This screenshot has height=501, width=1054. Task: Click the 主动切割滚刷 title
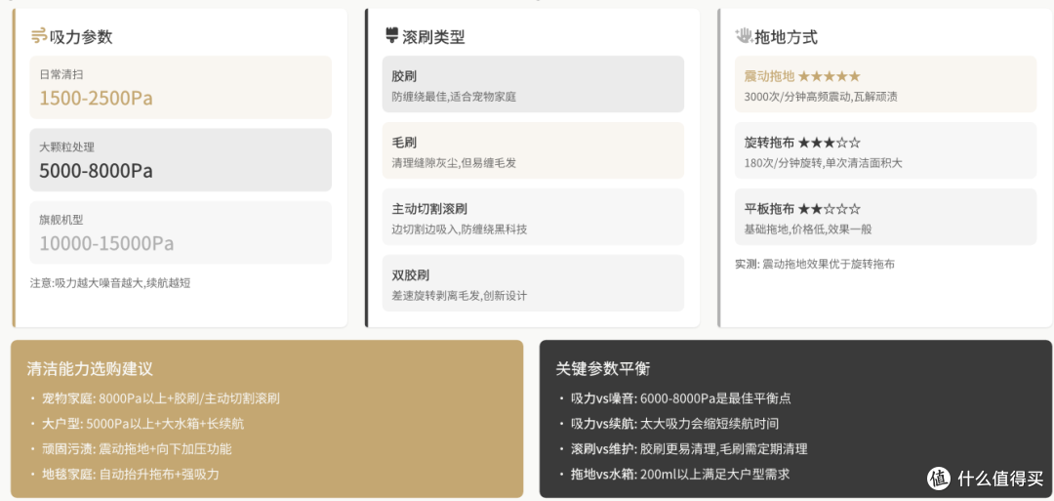coord(428,209)
